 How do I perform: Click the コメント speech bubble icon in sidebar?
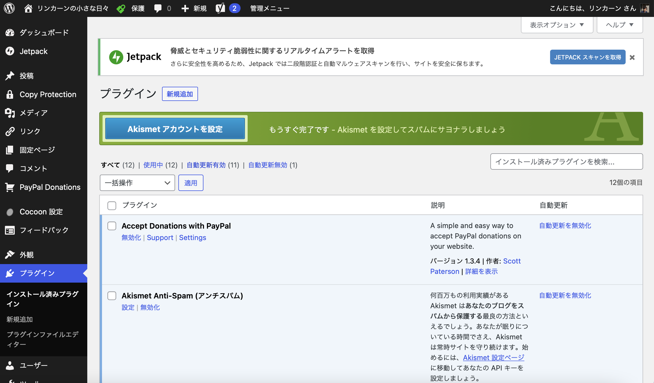(10, 169)
